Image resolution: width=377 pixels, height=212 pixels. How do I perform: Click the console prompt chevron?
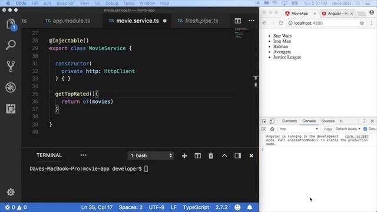263,150
